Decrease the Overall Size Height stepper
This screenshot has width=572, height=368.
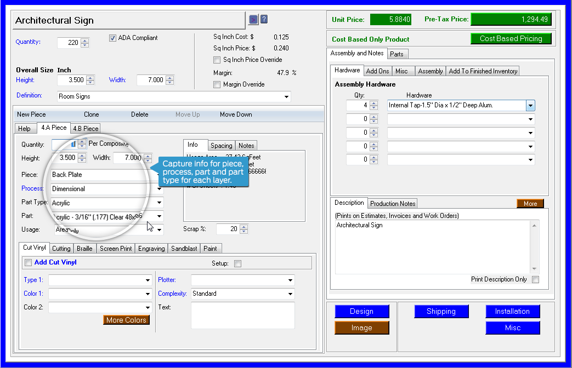(x=90, y=83)
